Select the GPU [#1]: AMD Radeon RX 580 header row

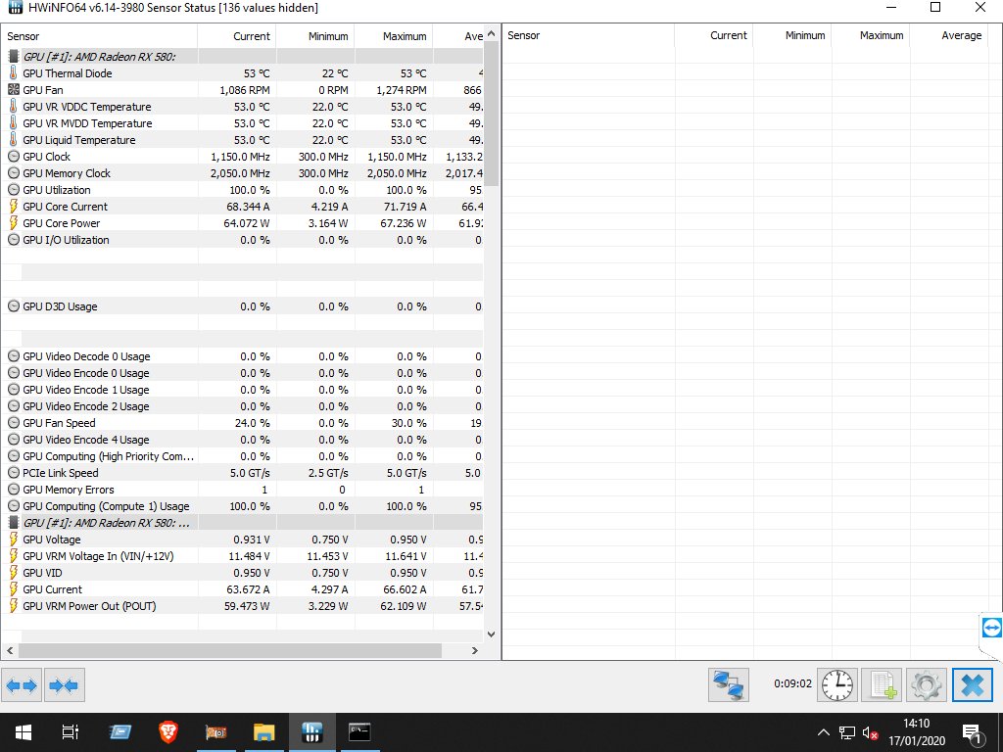click(x=243, y=56)
